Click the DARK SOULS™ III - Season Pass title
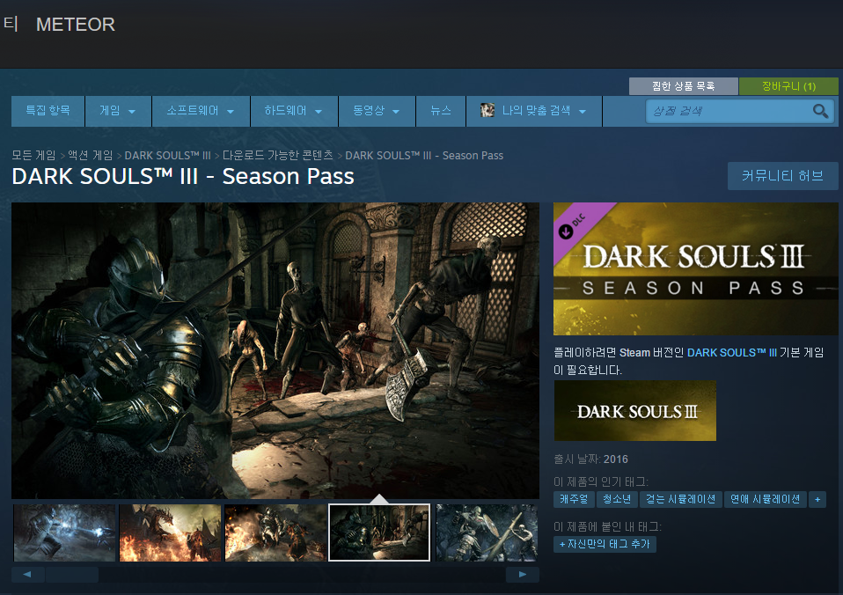Screen dimensions: 843x595 (x=183, y=176)
